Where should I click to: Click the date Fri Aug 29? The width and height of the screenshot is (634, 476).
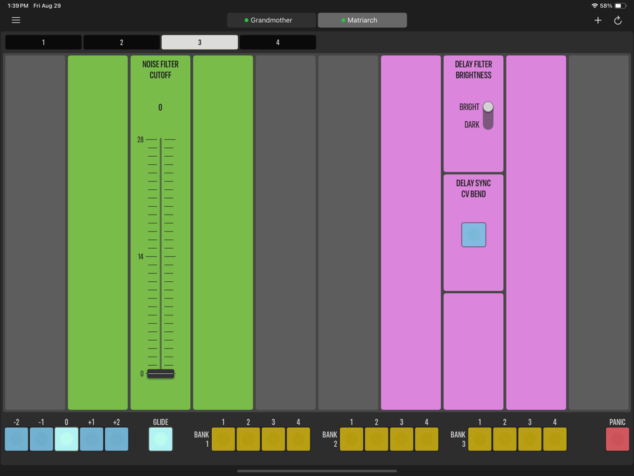pos(47,6)
